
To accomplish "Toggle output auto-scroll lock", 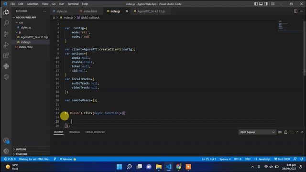I will 286,132.
